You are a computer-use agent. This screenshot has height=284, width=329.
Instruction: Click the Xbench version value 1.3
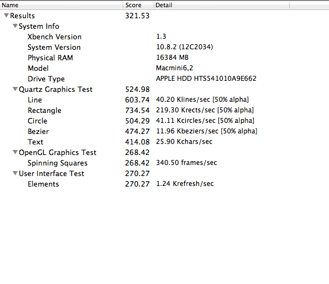pos(161,37)
